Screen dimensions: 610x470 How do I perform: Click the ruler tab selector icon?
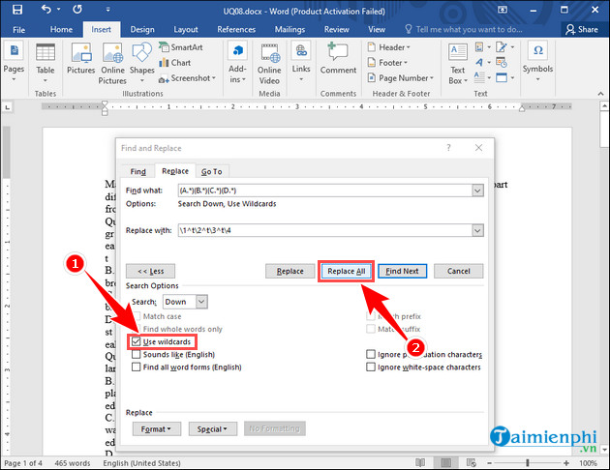8,106
